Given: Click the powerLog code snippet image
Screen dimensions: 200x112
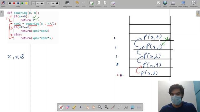Looking at the screenshot, I should pos(33,27).
